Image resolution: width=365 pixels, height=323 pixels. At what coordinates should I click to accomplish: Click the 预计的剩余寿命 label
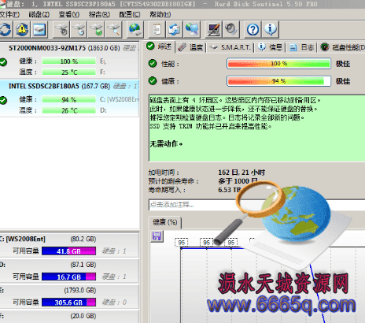(174, 181)
